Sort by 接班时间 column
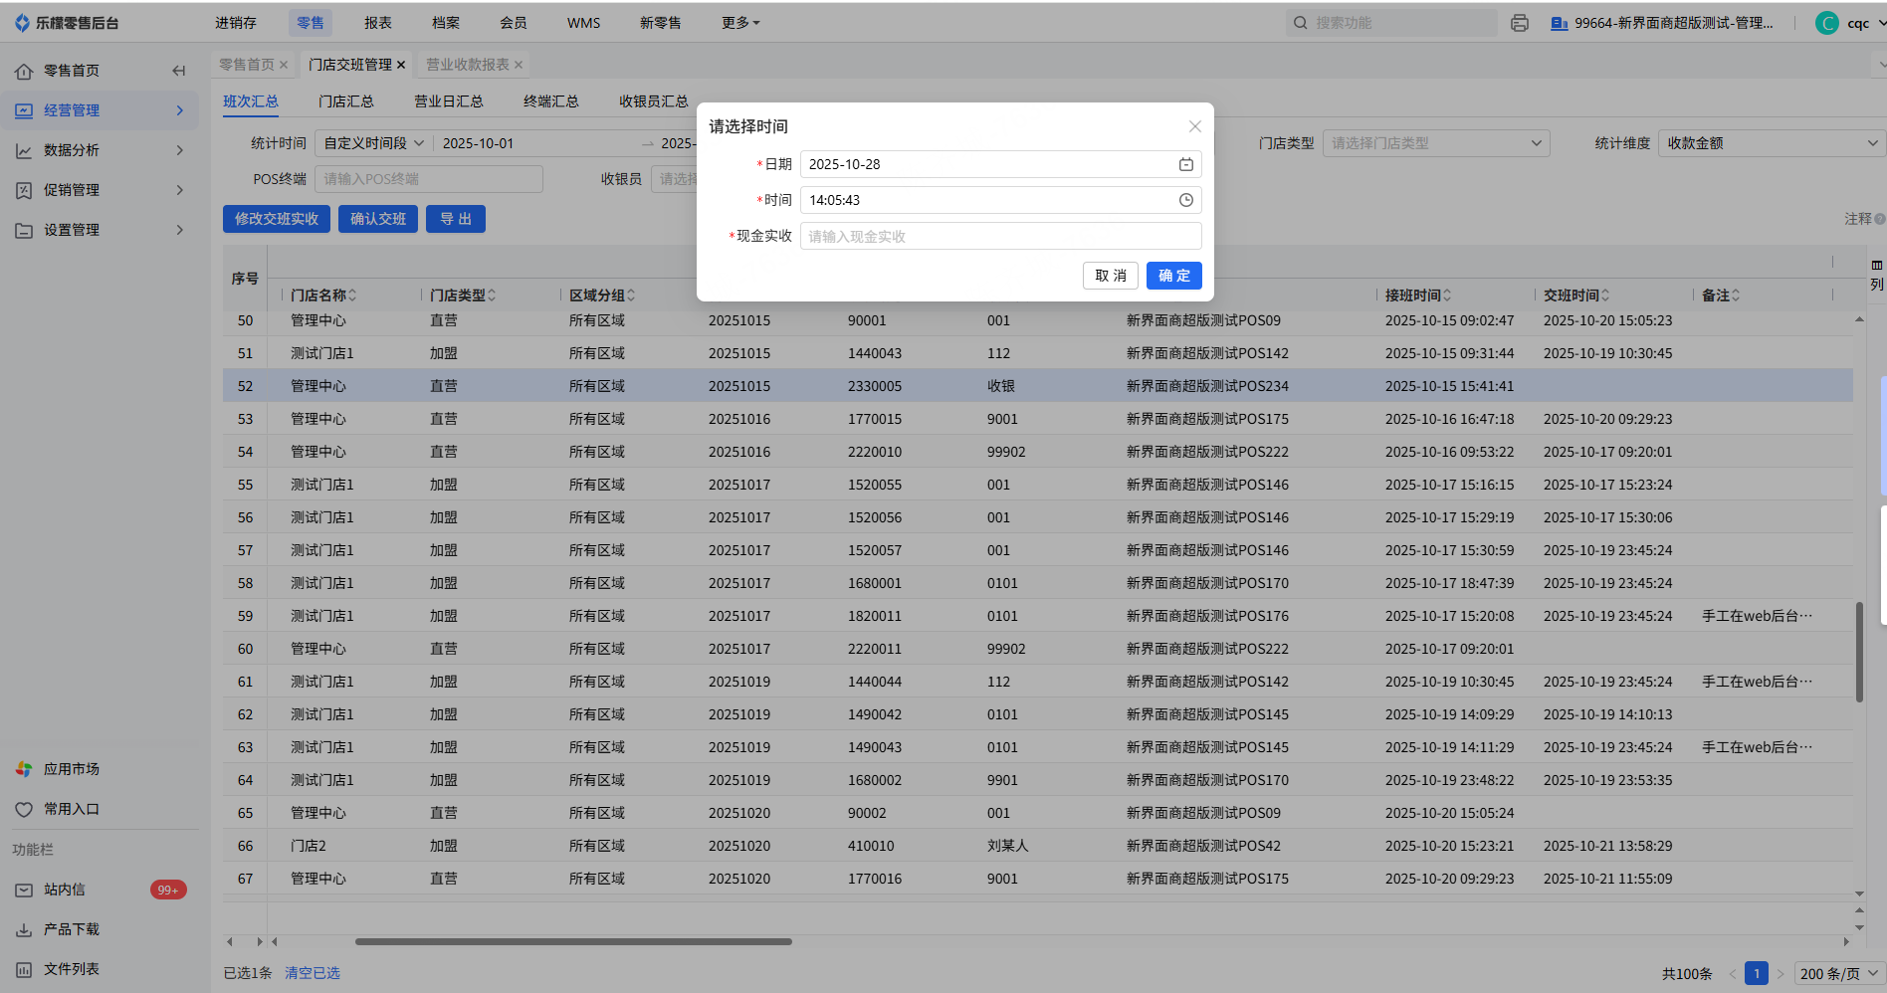Viewport: 1887px width, 993px height. click(1447, 296)
